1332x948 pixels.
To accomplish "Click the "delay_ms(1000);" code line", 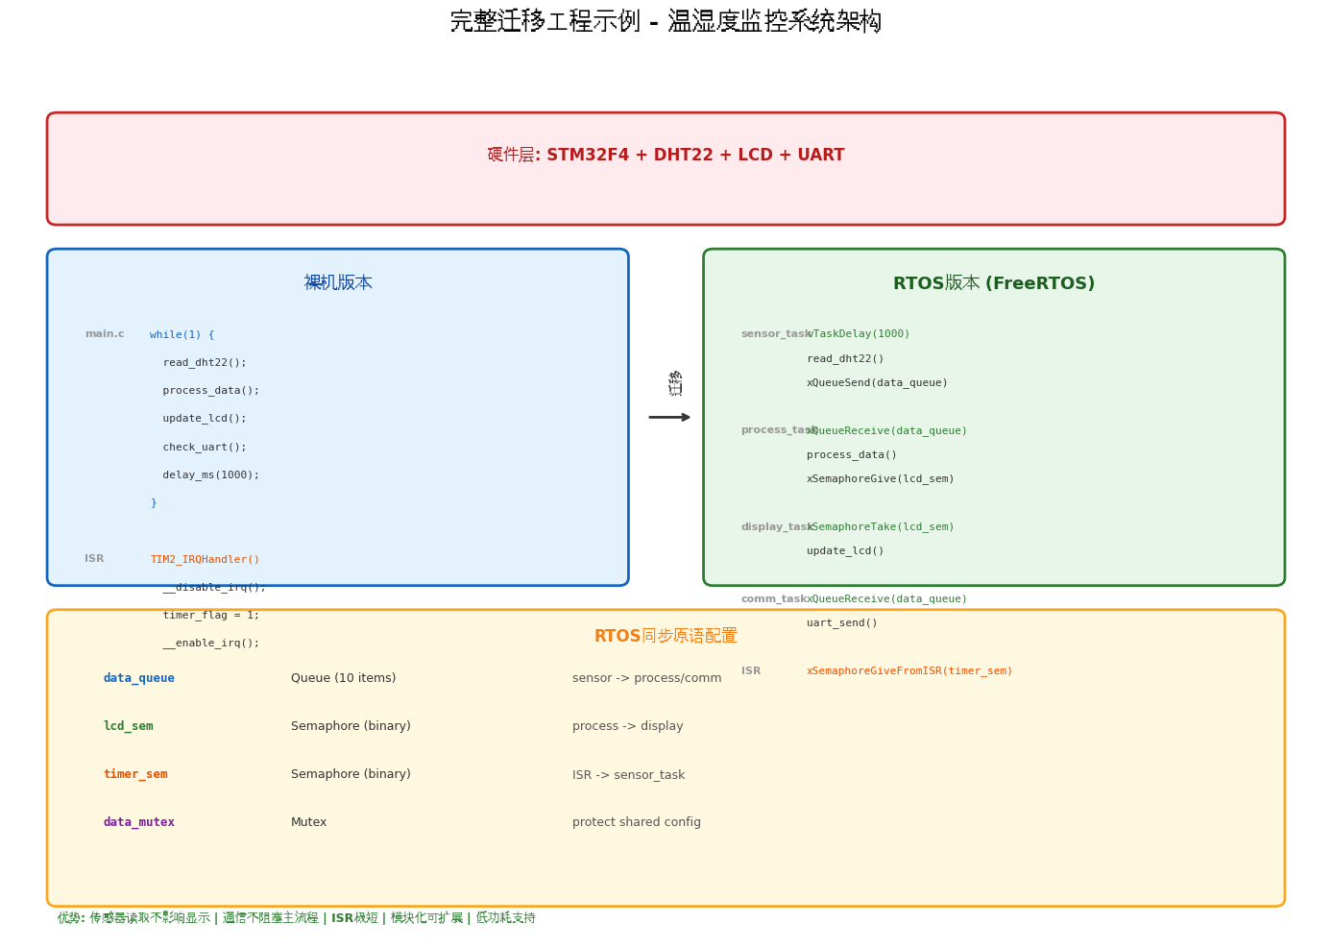I will tap(211, 474).
